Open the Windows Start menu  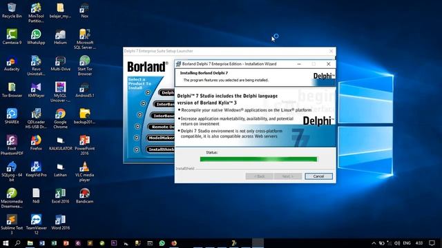(6, 243)
